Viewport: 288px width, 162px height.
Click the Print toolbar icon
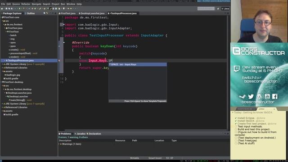point(12,9)
